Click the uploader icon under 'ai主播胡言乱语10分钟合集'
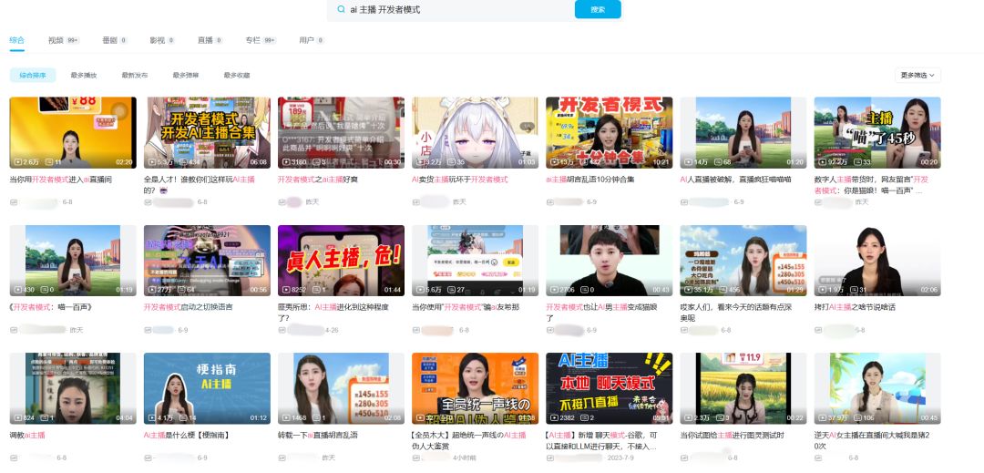 pyautogui.click(x=549, y=202)
